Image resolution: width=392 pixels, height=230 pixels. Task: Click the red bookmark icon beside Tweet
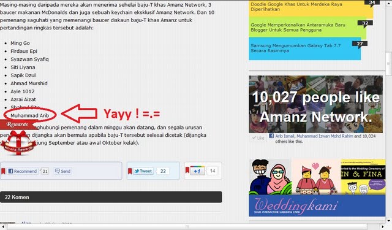130,171
